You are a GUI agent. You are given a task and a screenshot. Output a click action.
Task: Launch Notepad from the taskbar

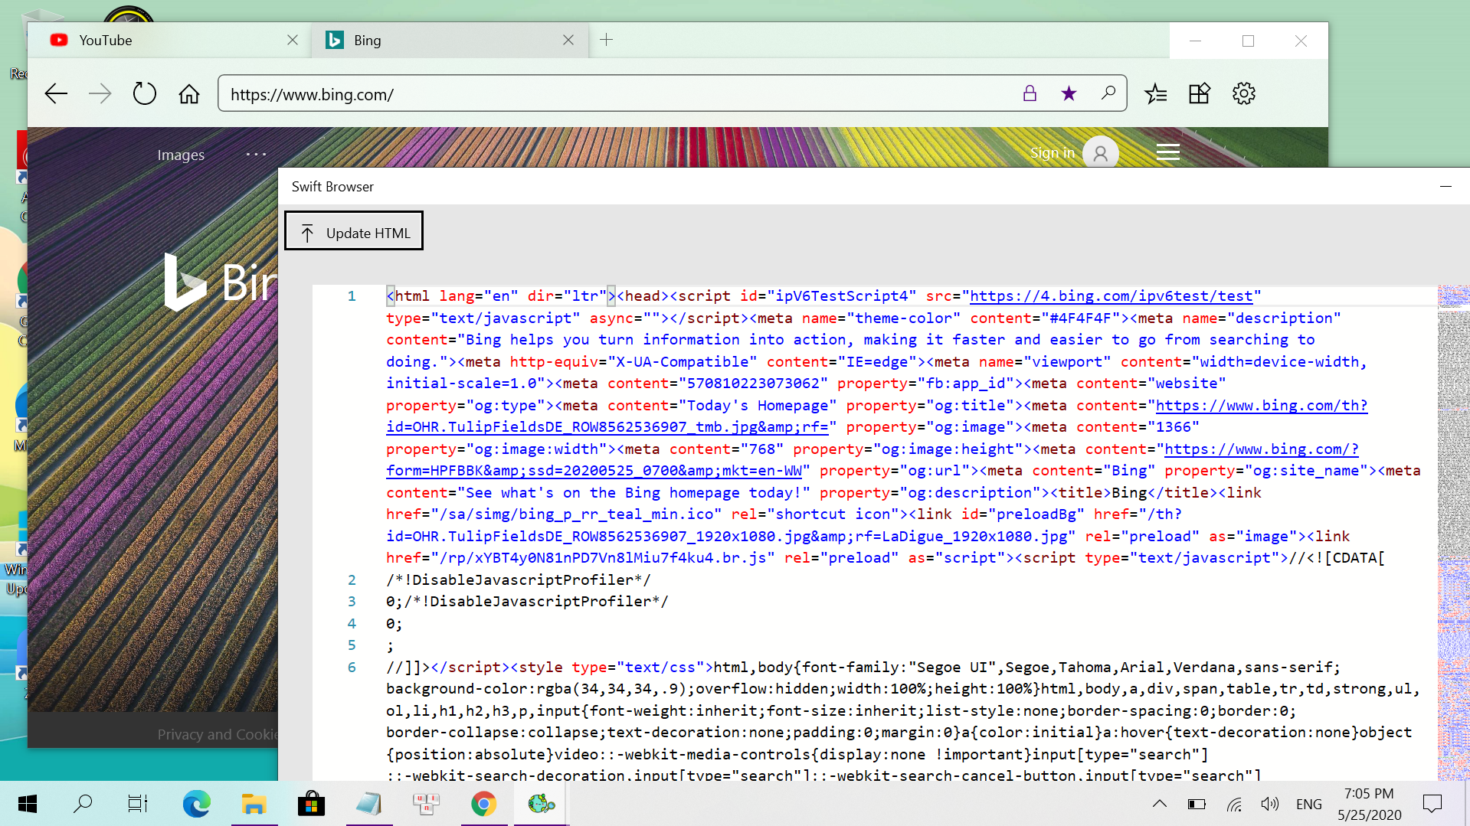[x=368, y=804]
